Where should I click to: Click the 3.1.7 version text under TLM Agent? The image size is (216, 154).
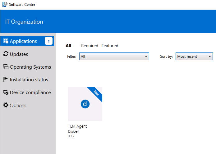click(x=71, y=136)
